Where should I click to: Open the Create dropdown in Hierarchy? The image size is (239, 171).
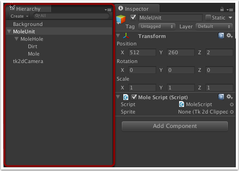[x=19, y=16]
